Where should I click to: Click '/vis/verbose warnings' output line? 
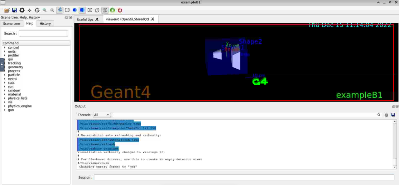tap(99, 149)
